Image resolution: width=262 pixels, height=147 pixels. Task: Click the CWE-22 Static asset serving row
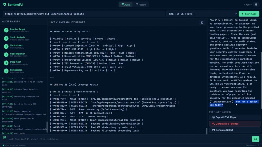[79, 116]
